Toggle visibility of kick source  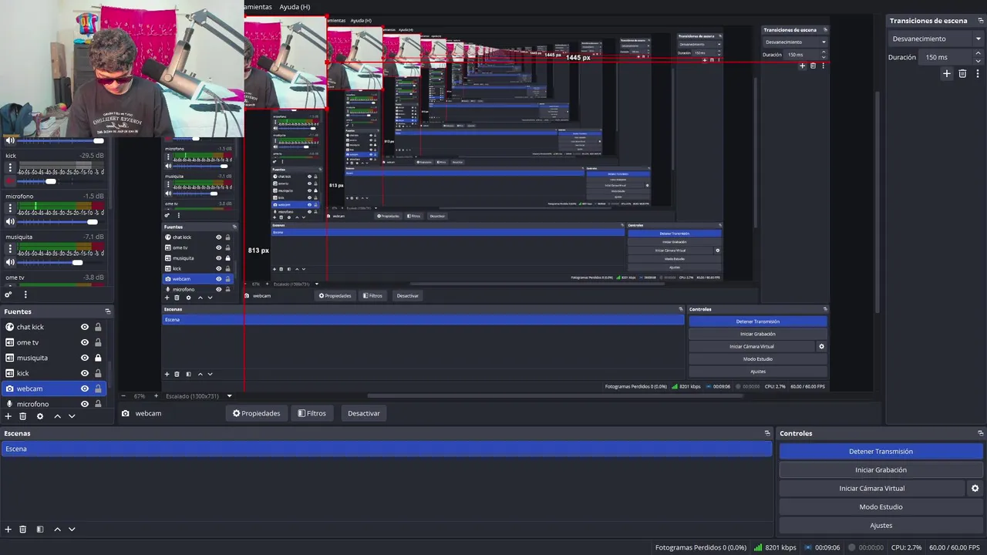[x=85, y=373]
